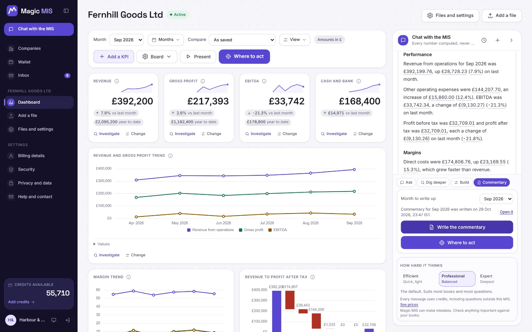Expand the Values disclosure triangle
Viewport: 532px width, 332px height.
pyautogui.click(x=94, y=244)
